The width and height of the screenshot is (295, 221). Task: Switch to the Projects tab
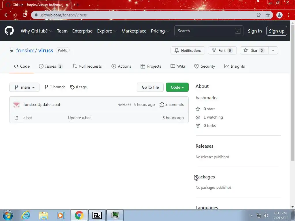pos(151,66)
